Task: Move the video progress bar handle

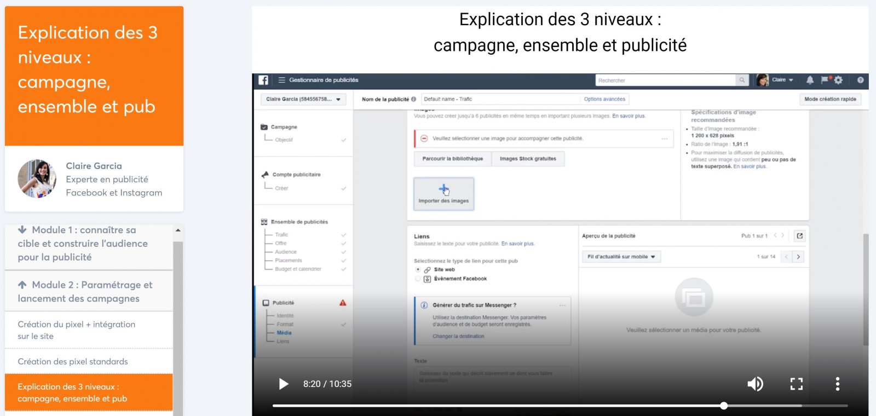Action: pos(724,406)
